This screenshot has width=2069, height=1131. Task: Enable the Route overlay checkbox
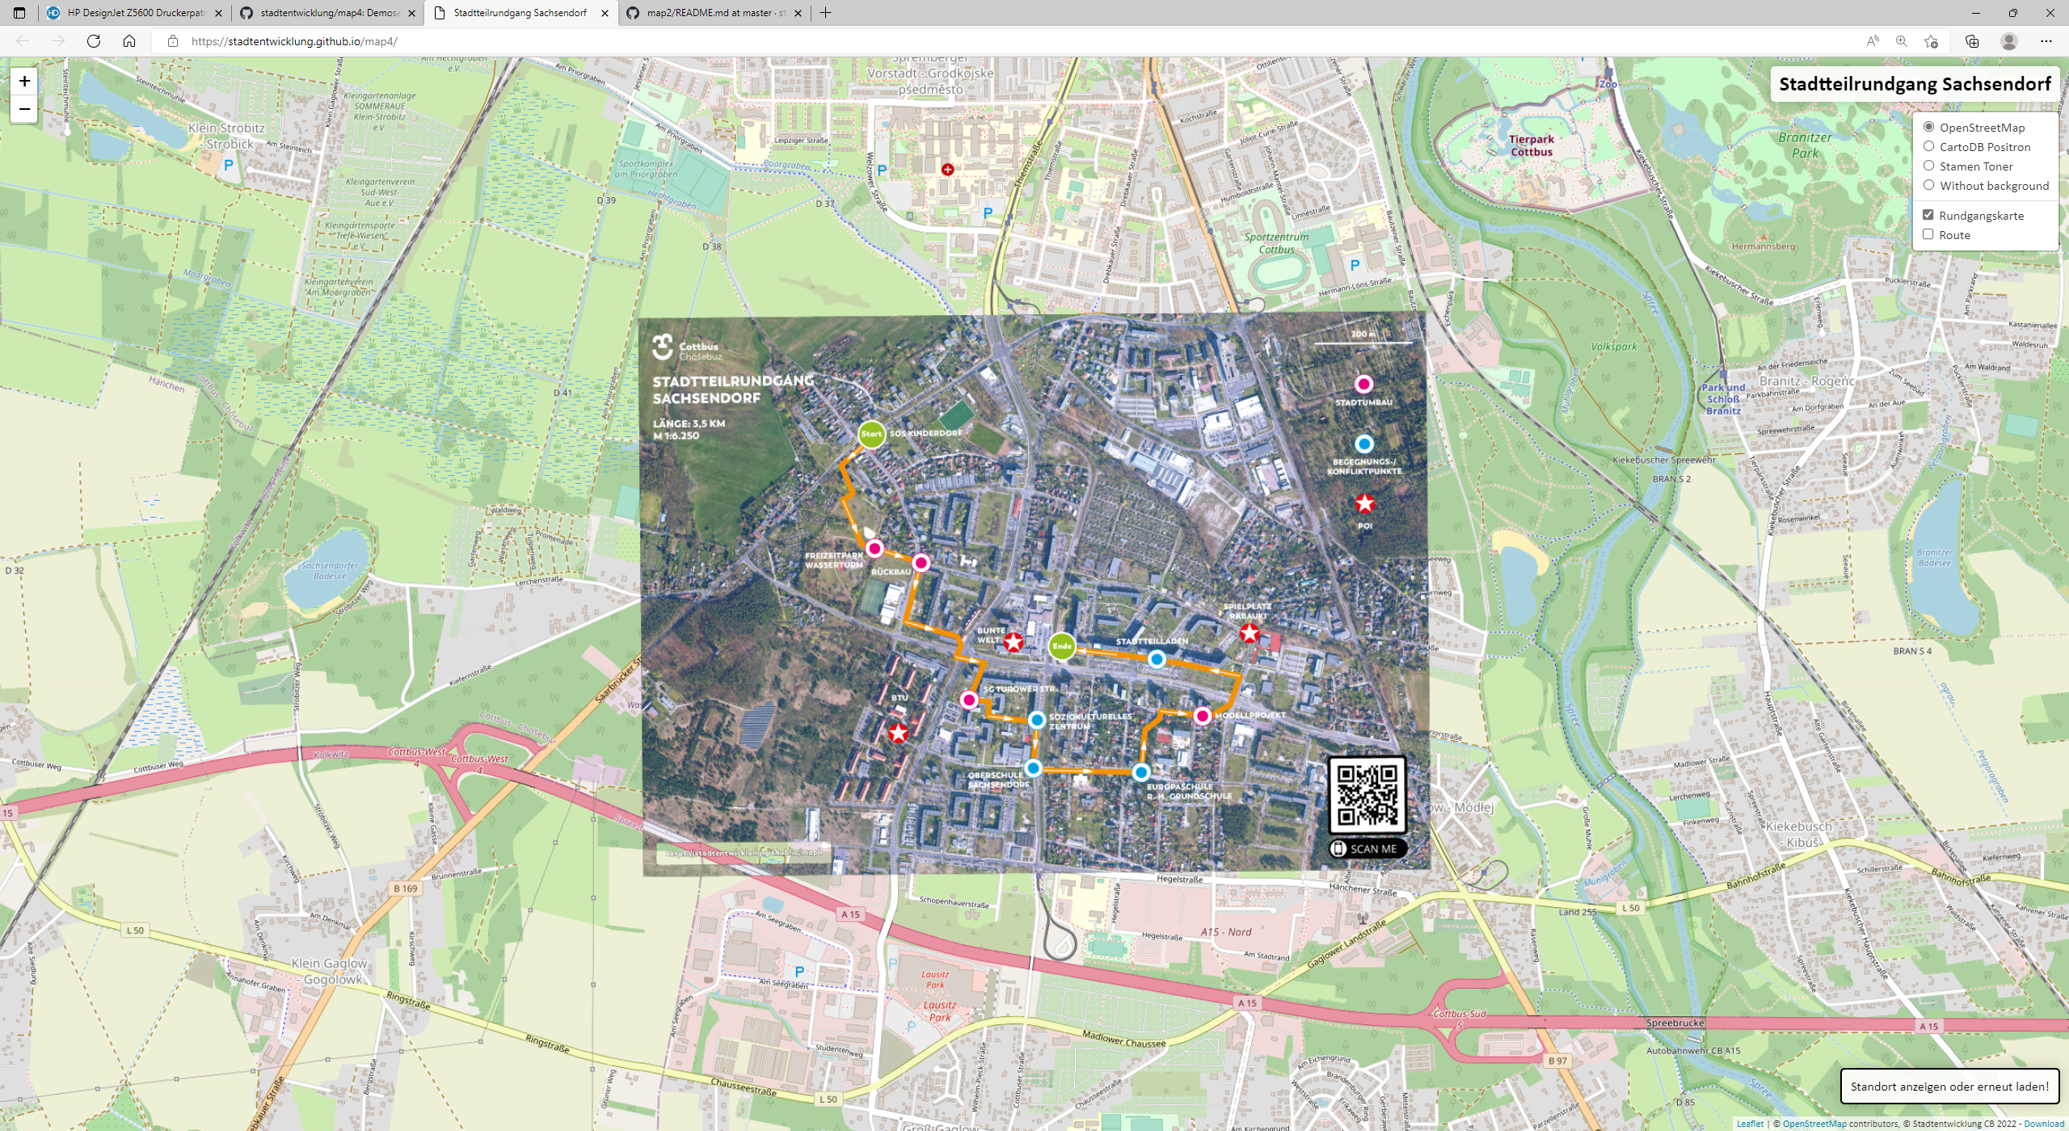[x=1928, y=234]
